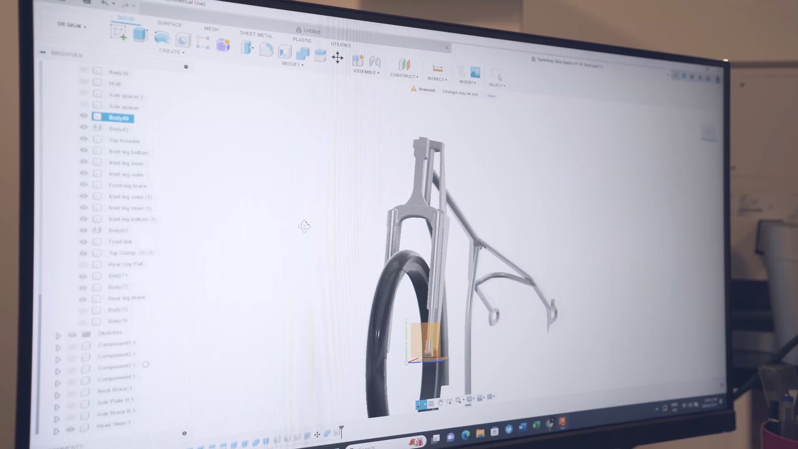Click the Move/Copy arrows icon
This screenshot has height=449, width=798.
click(x=337, y=58)
